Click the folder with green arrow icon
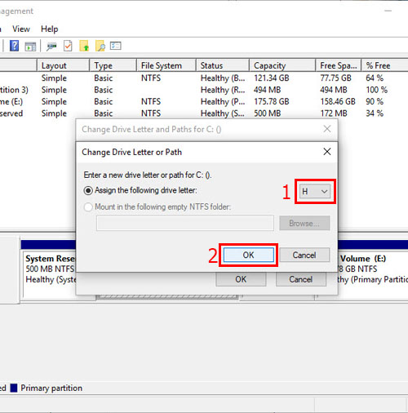This screenshot has height=413, width=408. click(x=84, y=46)
